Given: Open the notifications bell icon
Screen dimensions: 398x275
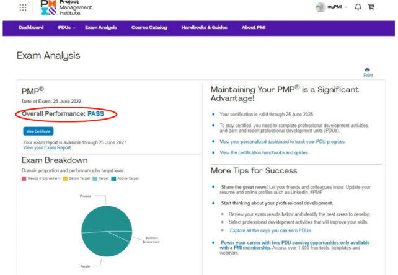Looking at the screenshot, I should tap(358, 7).
